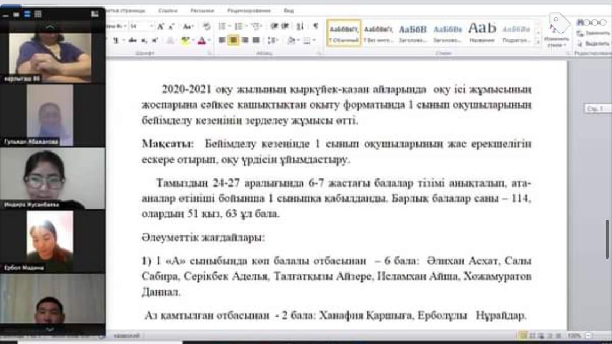612x344 pixels.
Task: Expand the font color dropdown arrow
Action: click(x=209, y=40)
